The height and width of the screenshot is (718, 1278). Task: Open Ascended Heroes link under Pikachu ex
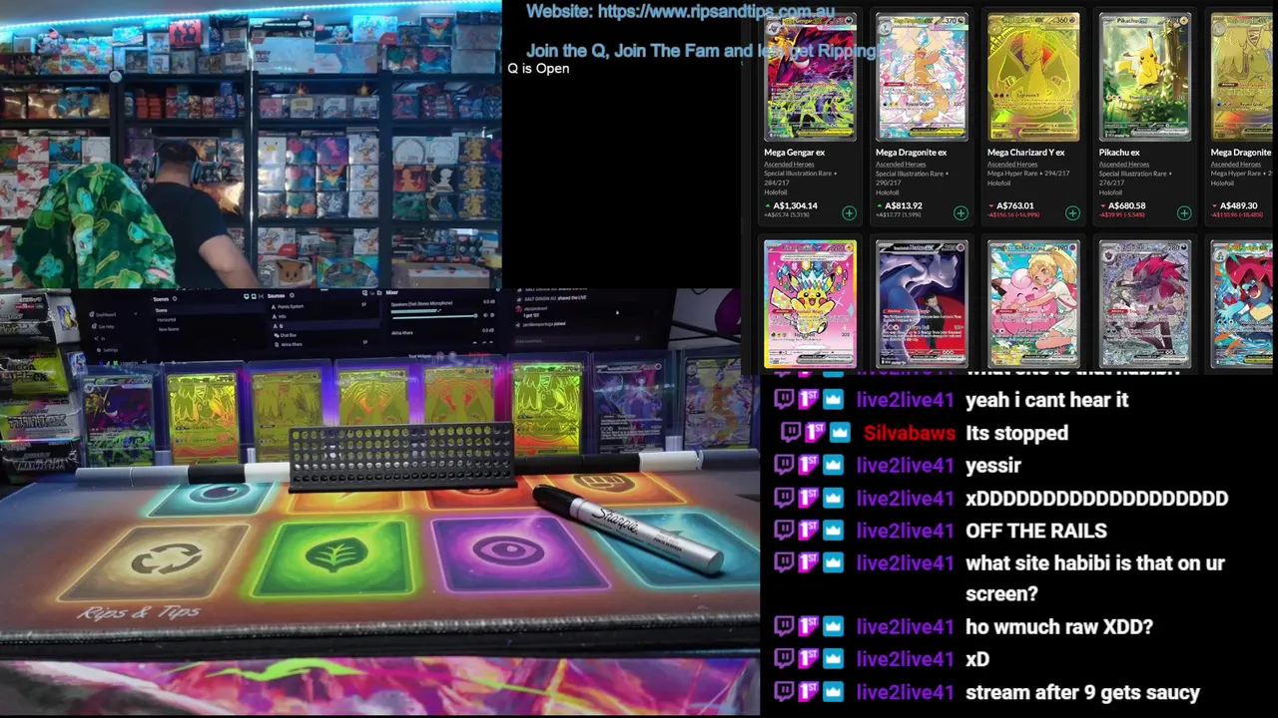(1124, 165)
